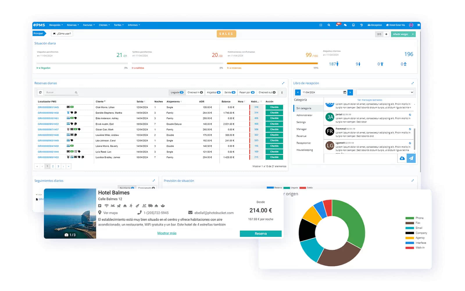
Task: Click the cloud upload icon
Action: coord(402,158)
